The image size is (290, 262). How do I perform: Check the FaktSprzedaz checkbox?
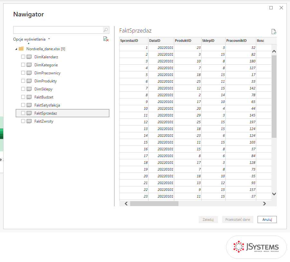click(23, 113)
